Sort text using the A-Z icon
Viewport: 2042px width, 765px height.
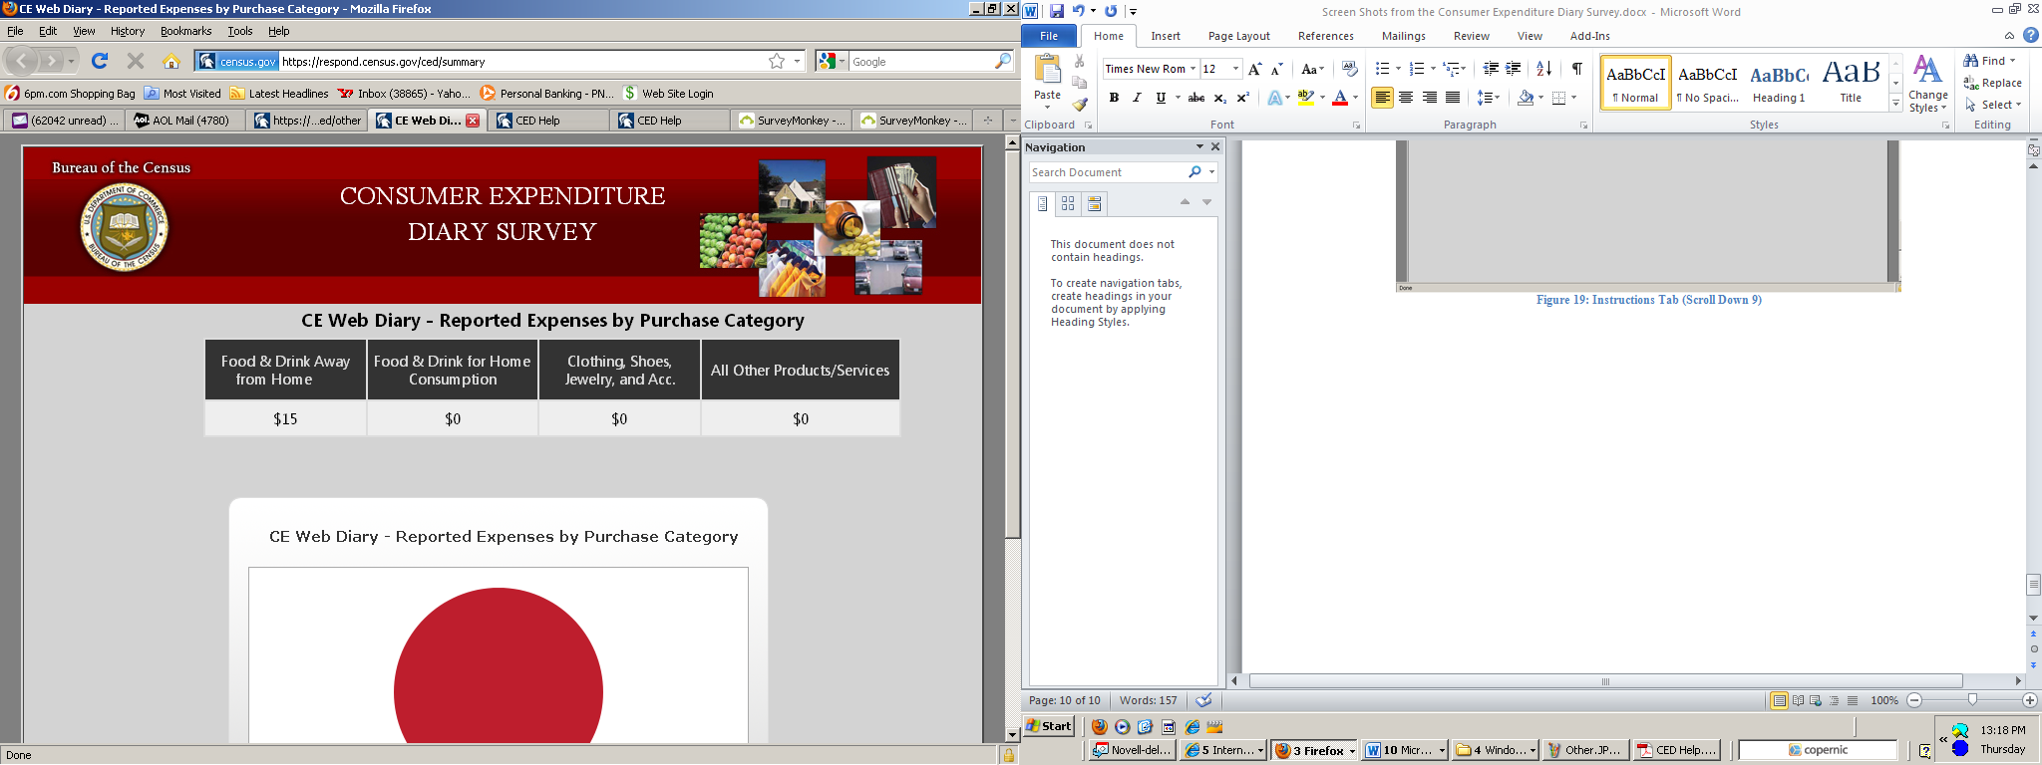click(1543, 69)
